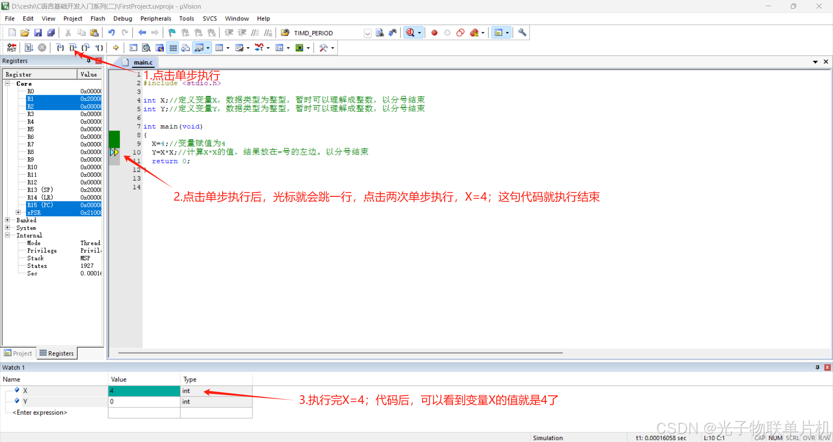Comment the selection icon

click(255, 32)
